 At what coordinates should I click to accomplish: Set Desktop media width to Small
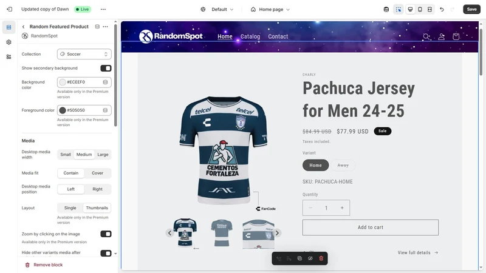click(x=66, y=155)
